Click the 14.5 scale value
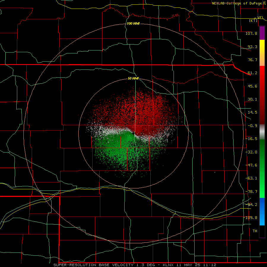The height and width of the screenshot is (267, 267). [252, 112]
